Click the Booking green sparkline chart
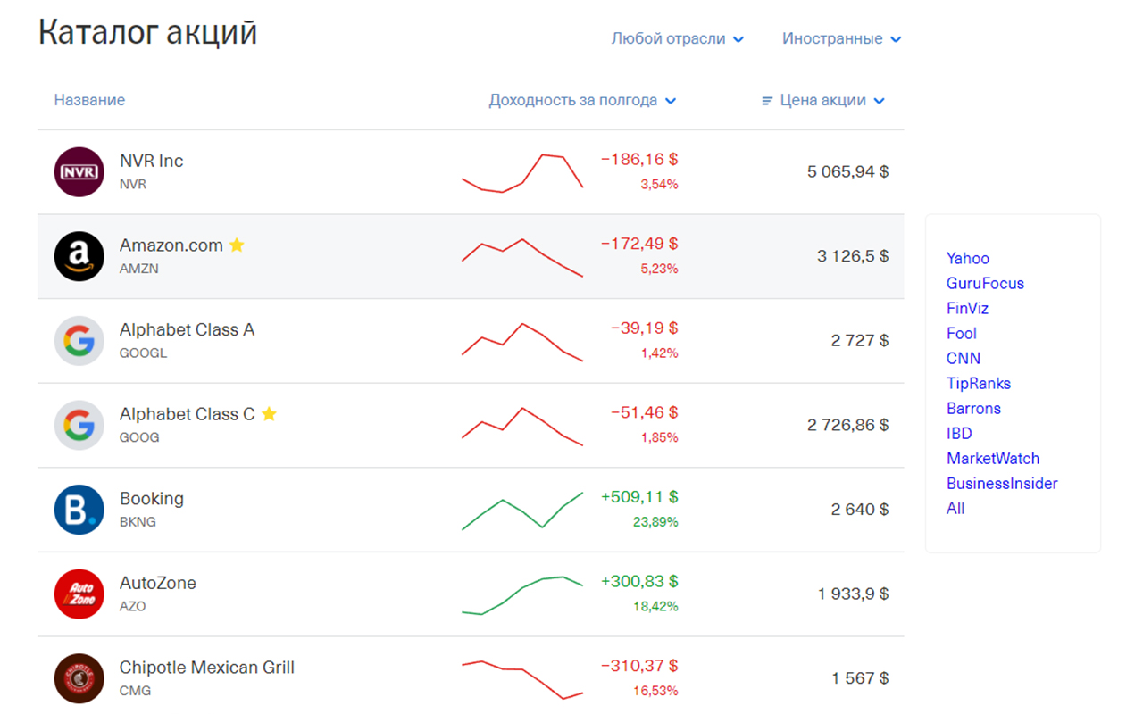The height and width of the screenshot is (714, 1143). click(522, 511)
